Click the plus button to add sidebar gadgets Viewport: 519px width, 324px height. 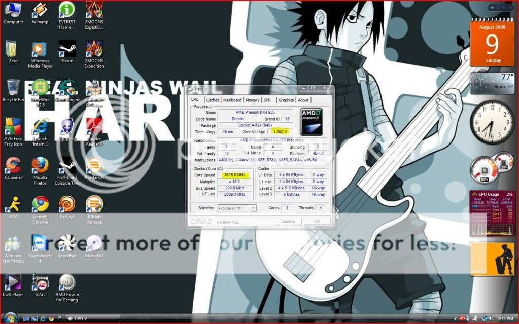pos(492,7)
